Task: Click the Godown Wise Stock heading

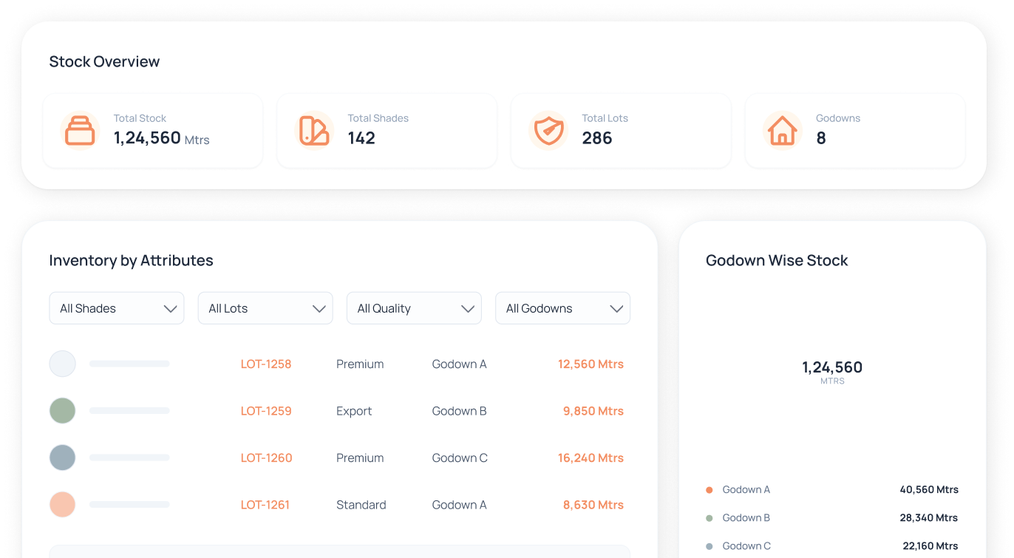Action: 777,260
